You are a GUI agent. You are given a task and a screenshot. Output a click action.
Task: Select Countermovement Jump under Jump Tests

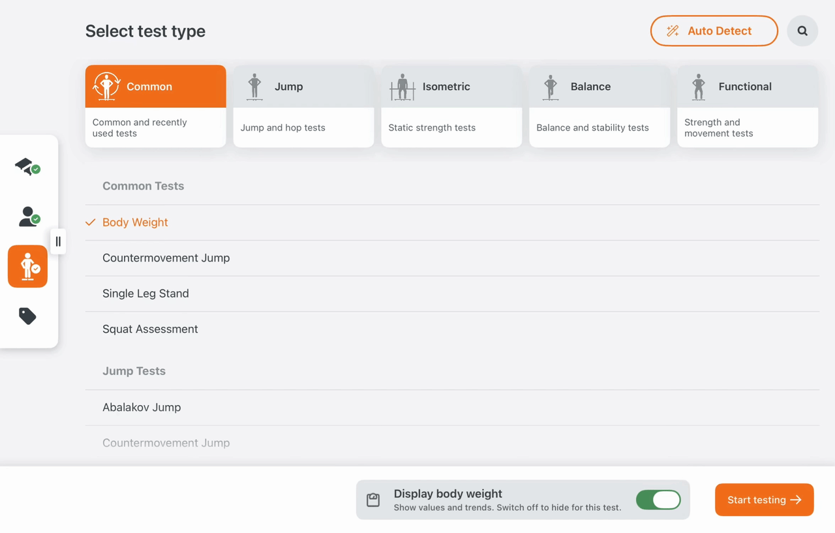[452, 443]
